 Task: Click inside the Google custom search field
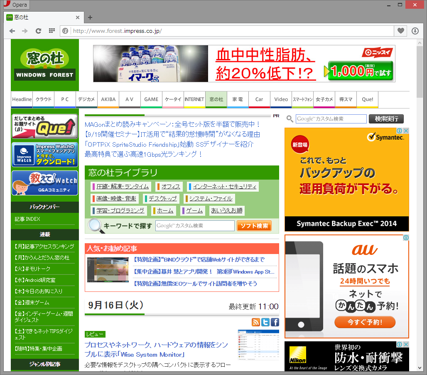(x=331, y=118)
